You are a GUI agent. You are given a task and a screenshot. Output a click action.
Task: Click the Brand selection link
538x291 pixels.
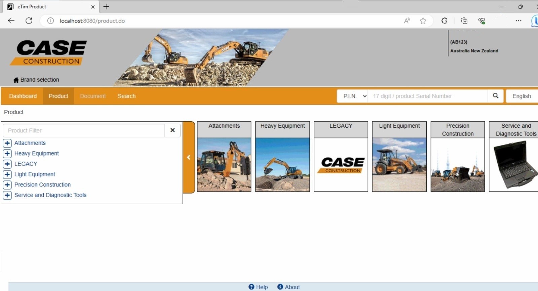[x=40, y=80]
